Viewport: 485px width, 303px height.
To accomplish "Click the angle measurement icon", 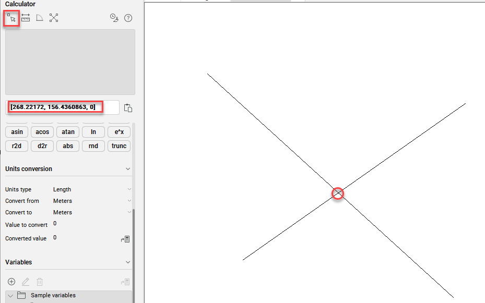I will point(40,18).
